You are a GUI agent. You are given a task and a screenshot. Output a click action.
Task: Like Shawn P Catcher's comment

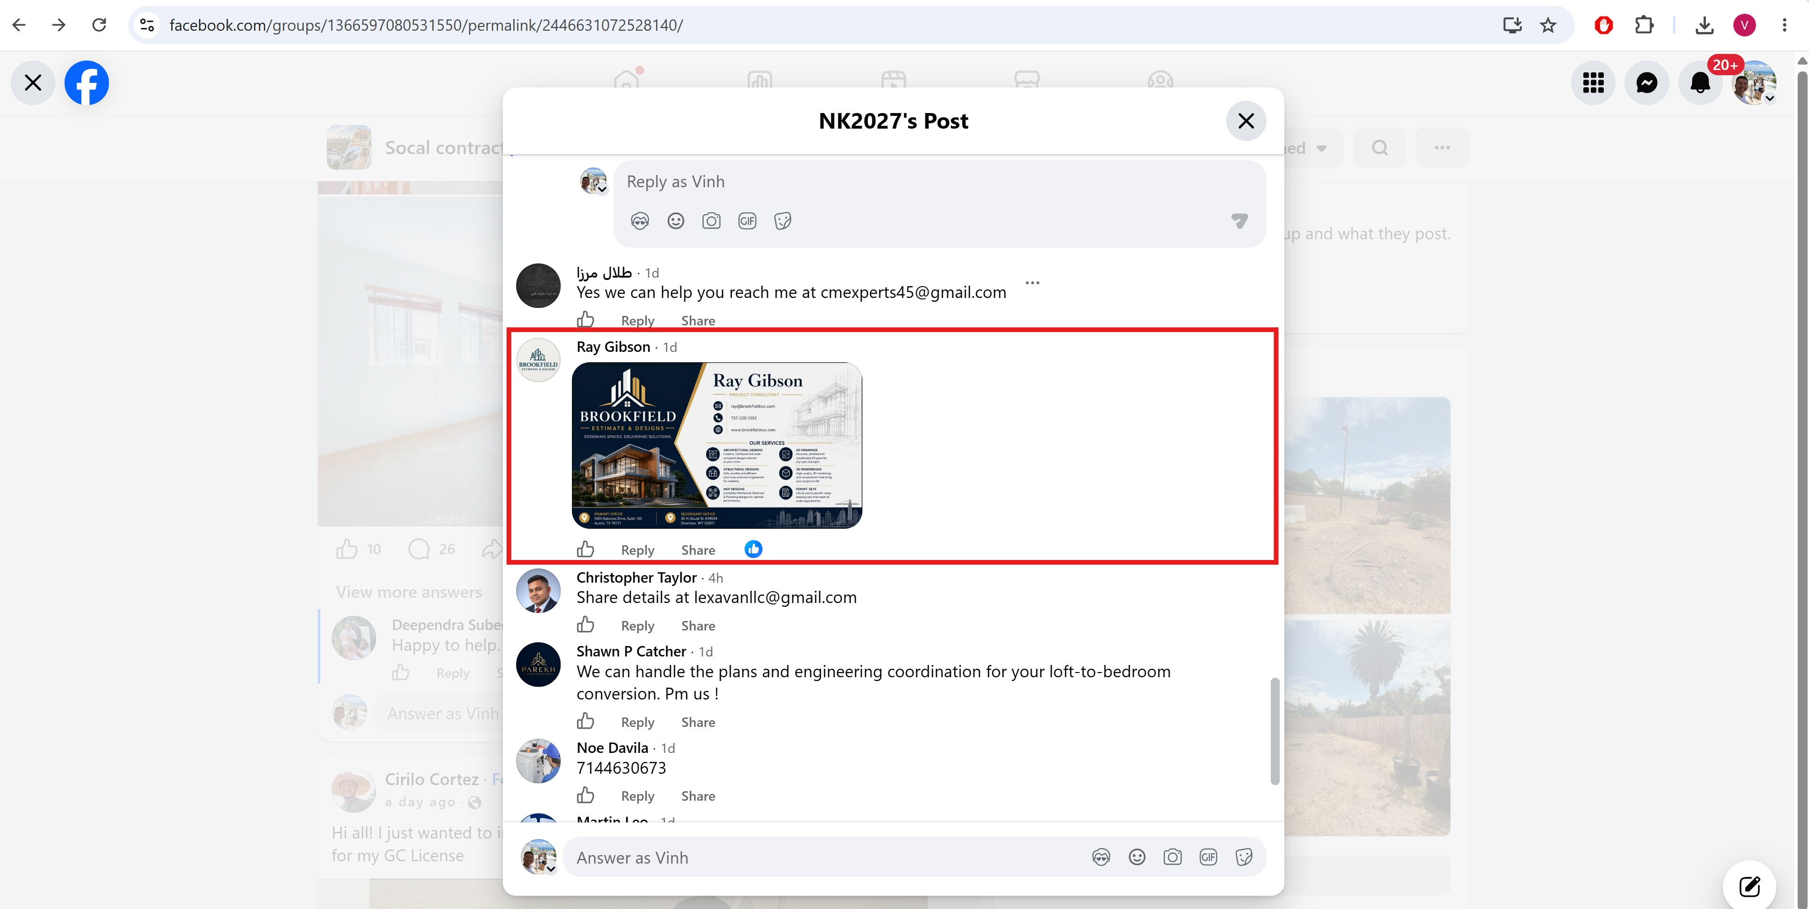[x=586, y=722]
